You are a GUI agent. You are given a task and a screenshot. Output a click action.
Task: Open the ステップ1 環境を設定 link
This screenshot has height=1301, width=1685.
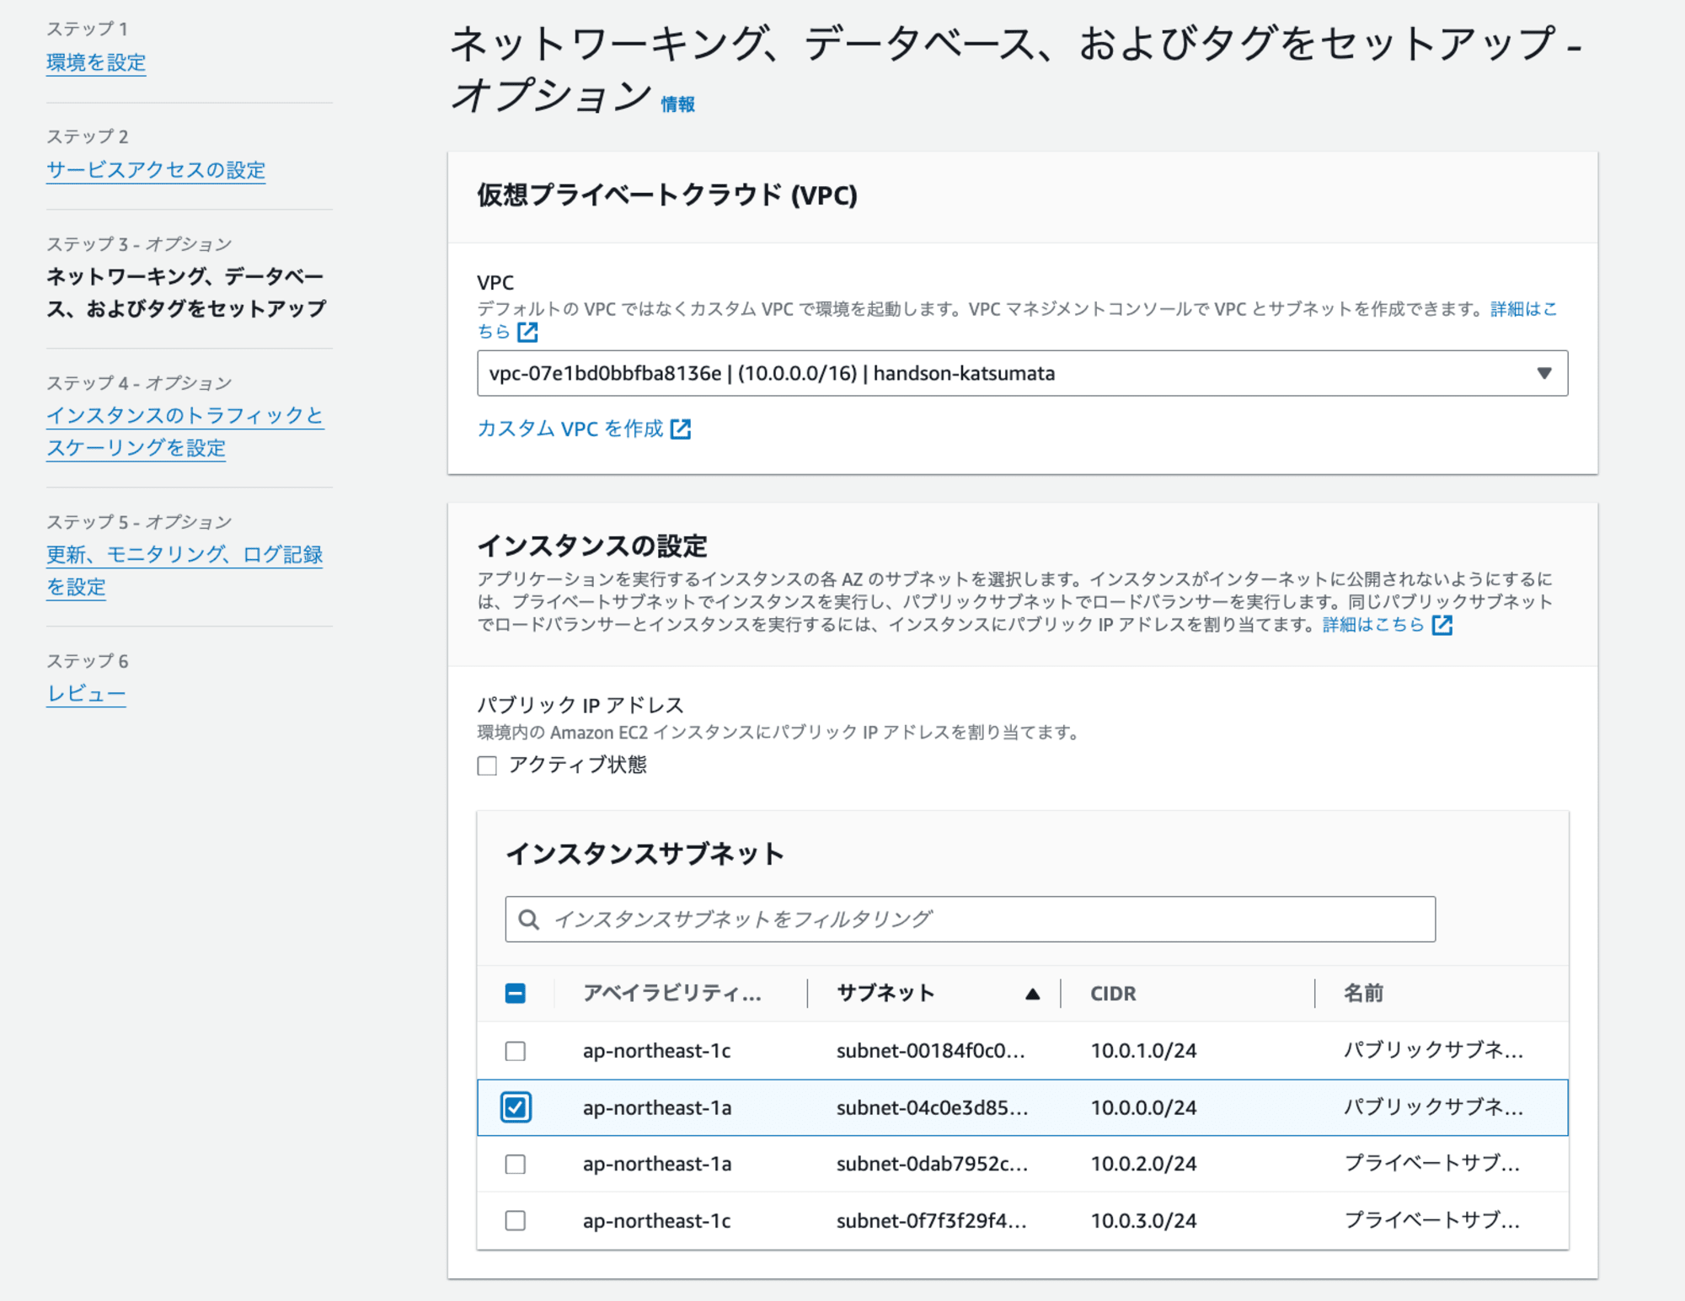[96, 62]
